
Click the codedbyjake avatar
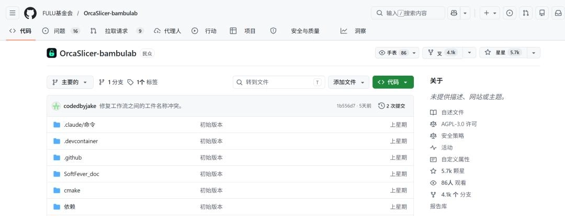(56, 106)
